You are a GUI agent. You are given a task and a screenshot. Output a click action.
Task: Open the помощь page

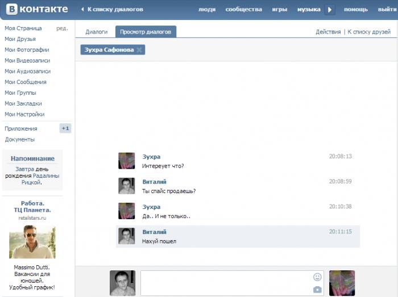(x=355, y=10)
